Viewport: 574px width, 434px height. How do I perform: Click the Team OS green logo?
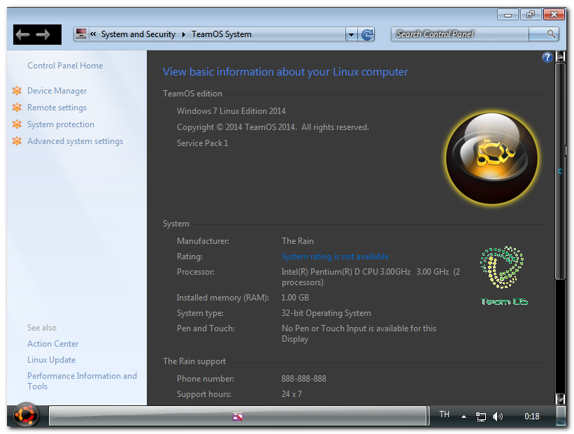(x=503, y=276)
